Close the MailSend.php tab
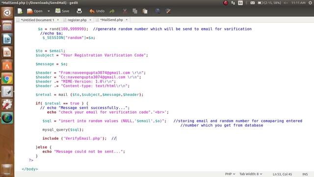314x177 pixels. coord(127,20)
